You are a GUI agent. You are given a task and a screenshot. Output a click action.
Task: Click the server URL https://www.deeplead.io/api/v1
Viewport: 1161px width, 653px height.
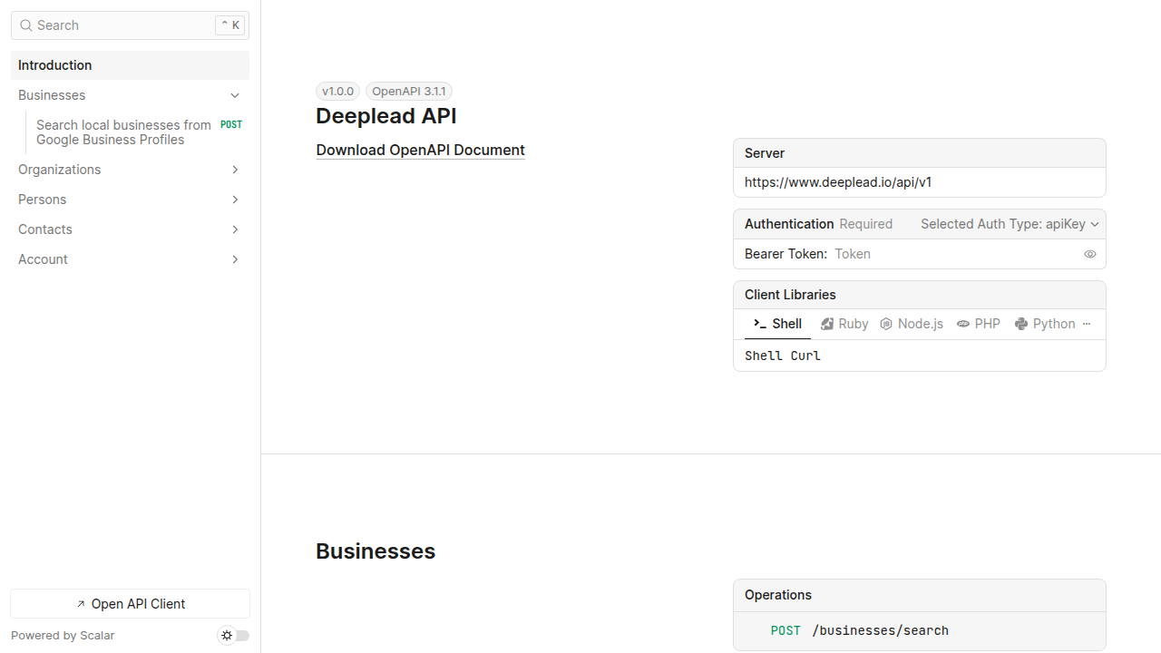click(x=838, y=182)
